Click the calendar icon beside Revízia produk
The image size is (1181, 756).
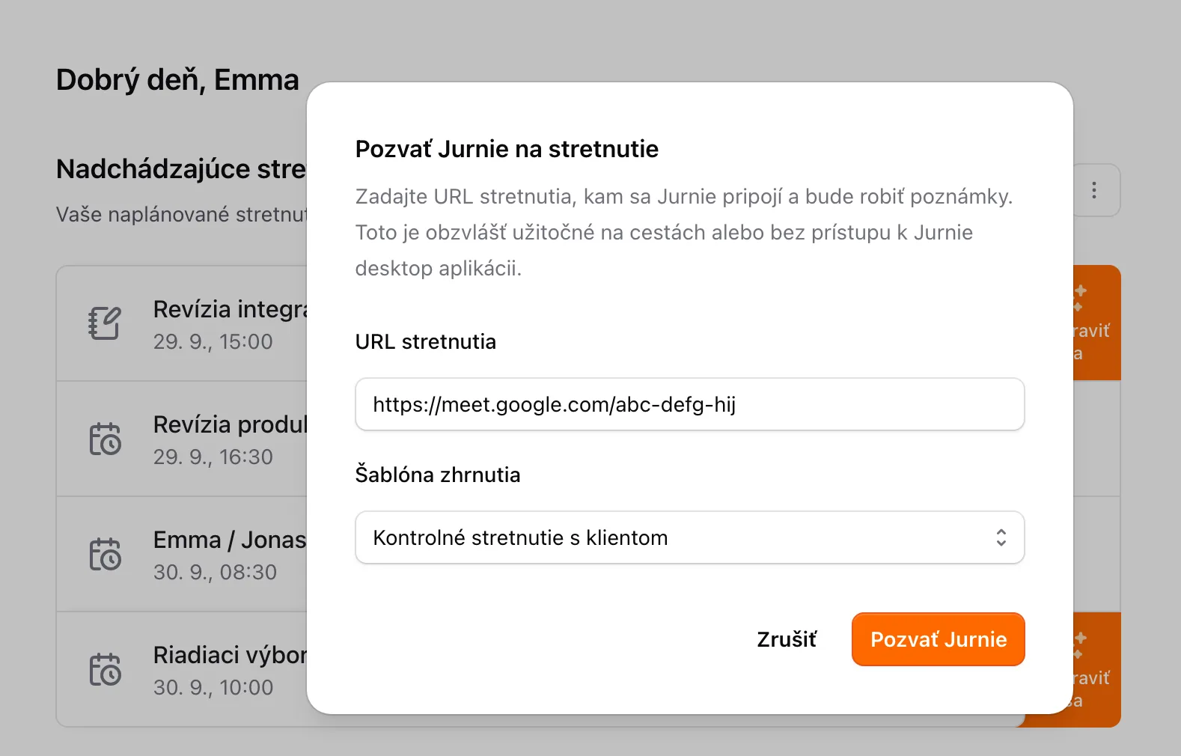(x=105, y=439)
